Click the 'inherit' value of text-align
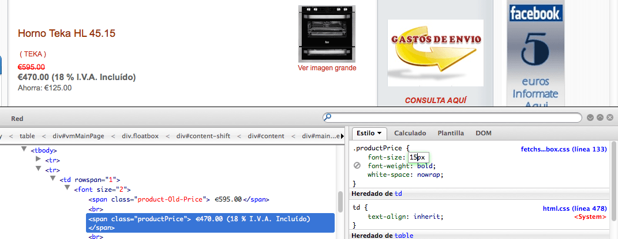 427,216
